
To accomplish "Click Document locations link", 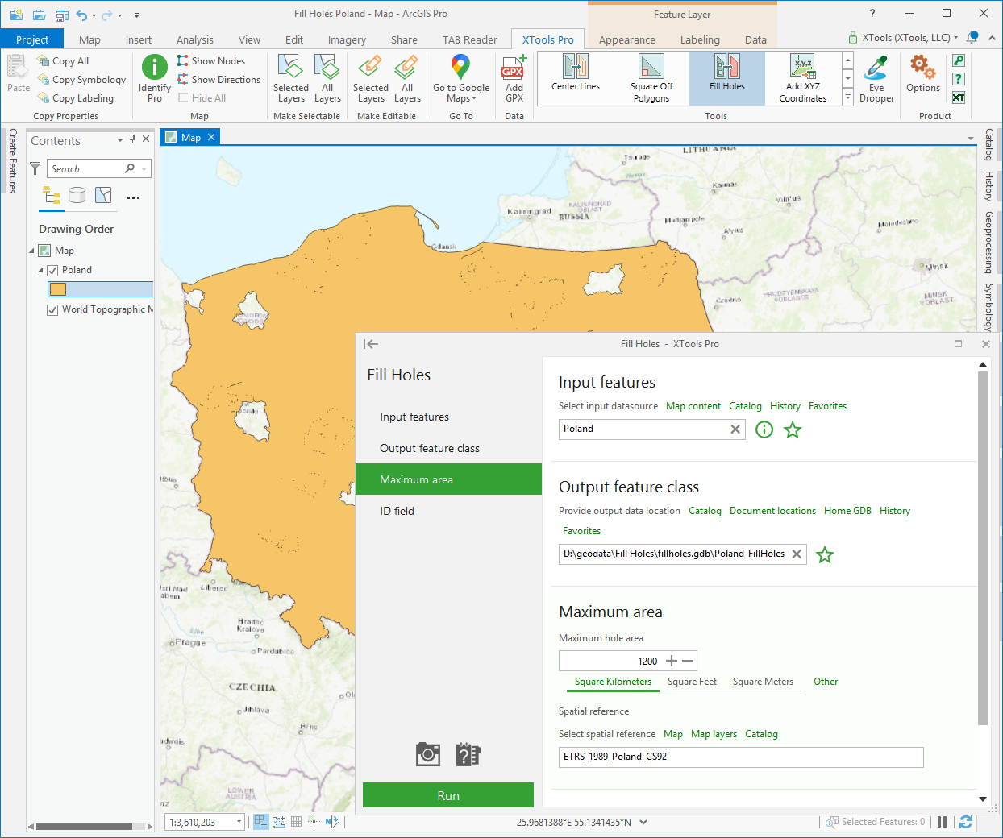I will coord(772,511).
